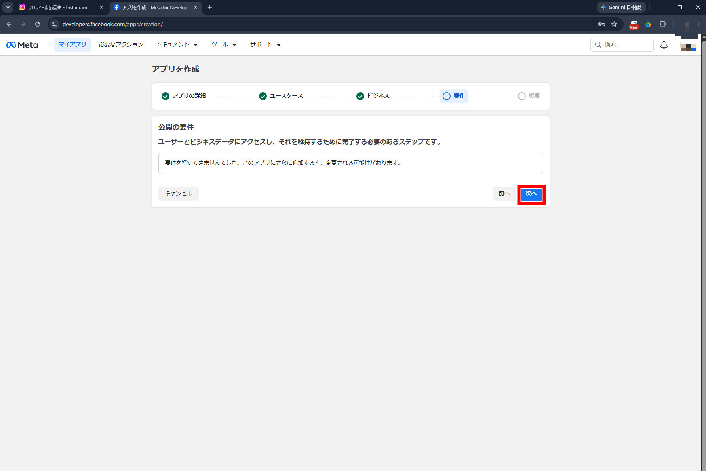Click the アプリを作成 page title
The height and width of the screenshot is (471, 706).
tap(176, 69)
